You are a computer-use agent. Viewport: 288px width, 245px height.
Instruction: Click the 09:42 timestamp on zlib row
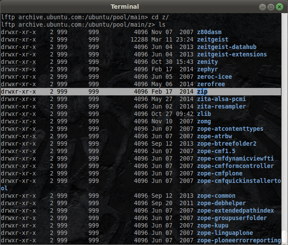tap(185, 114)
